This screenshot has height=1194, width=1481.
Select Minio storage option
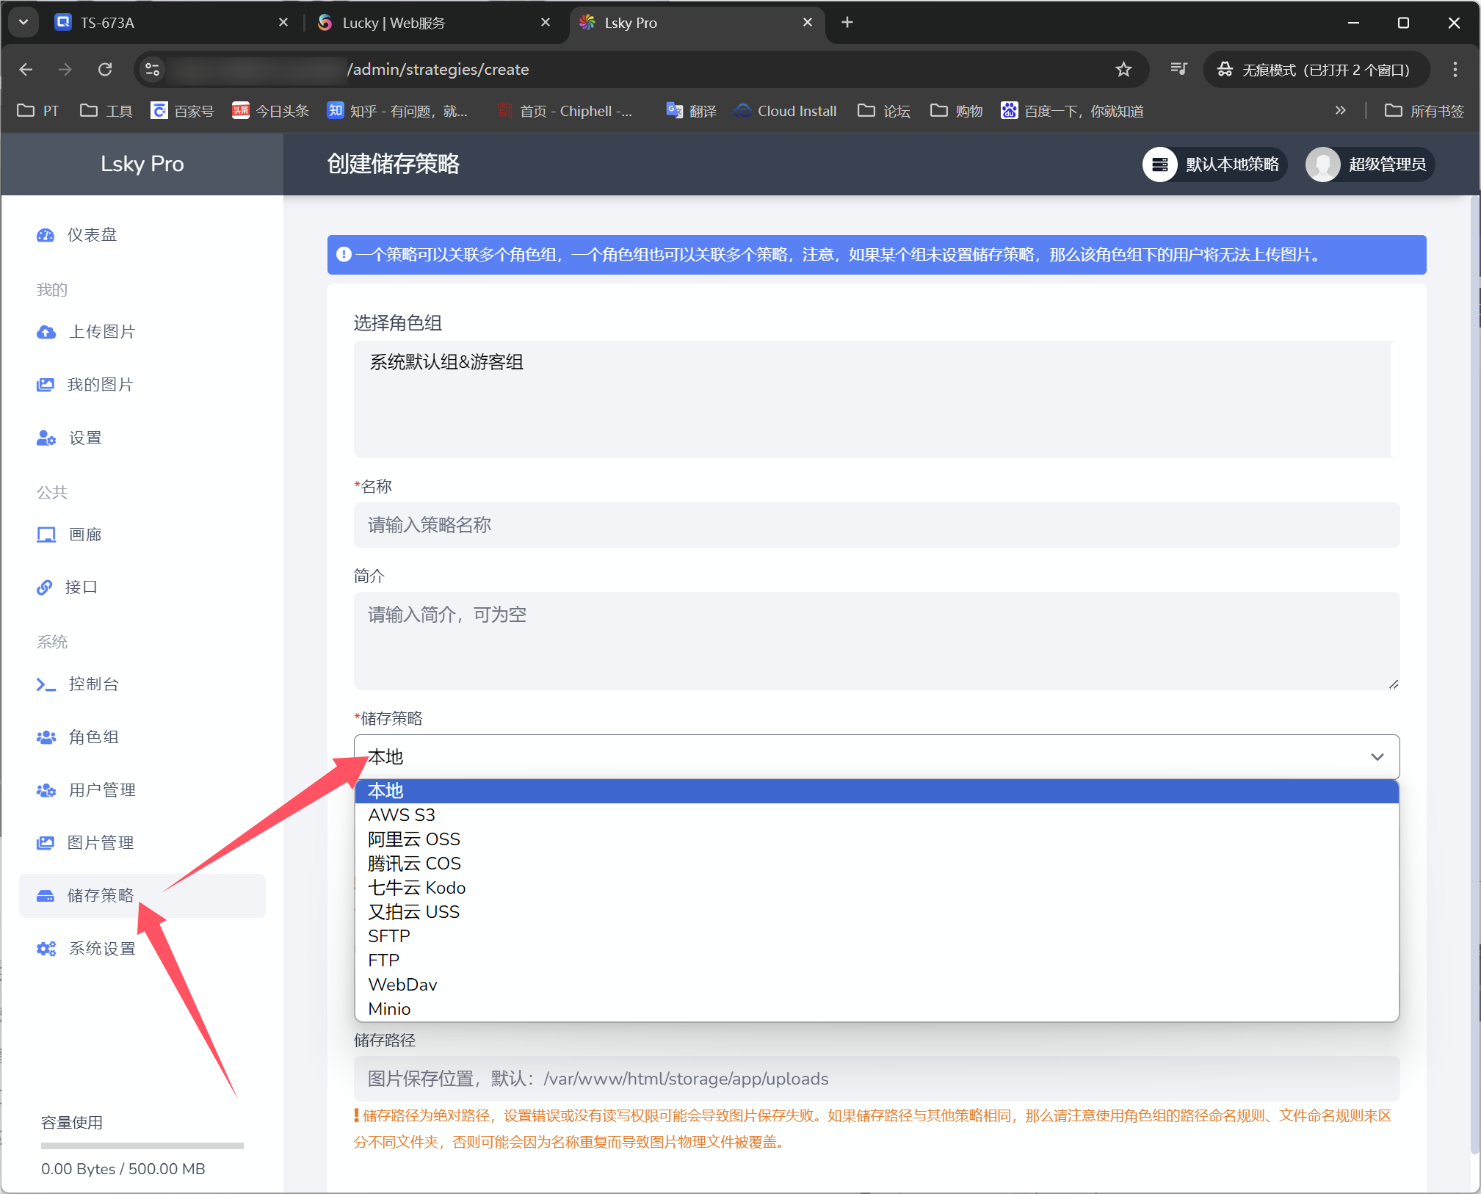877,1009
